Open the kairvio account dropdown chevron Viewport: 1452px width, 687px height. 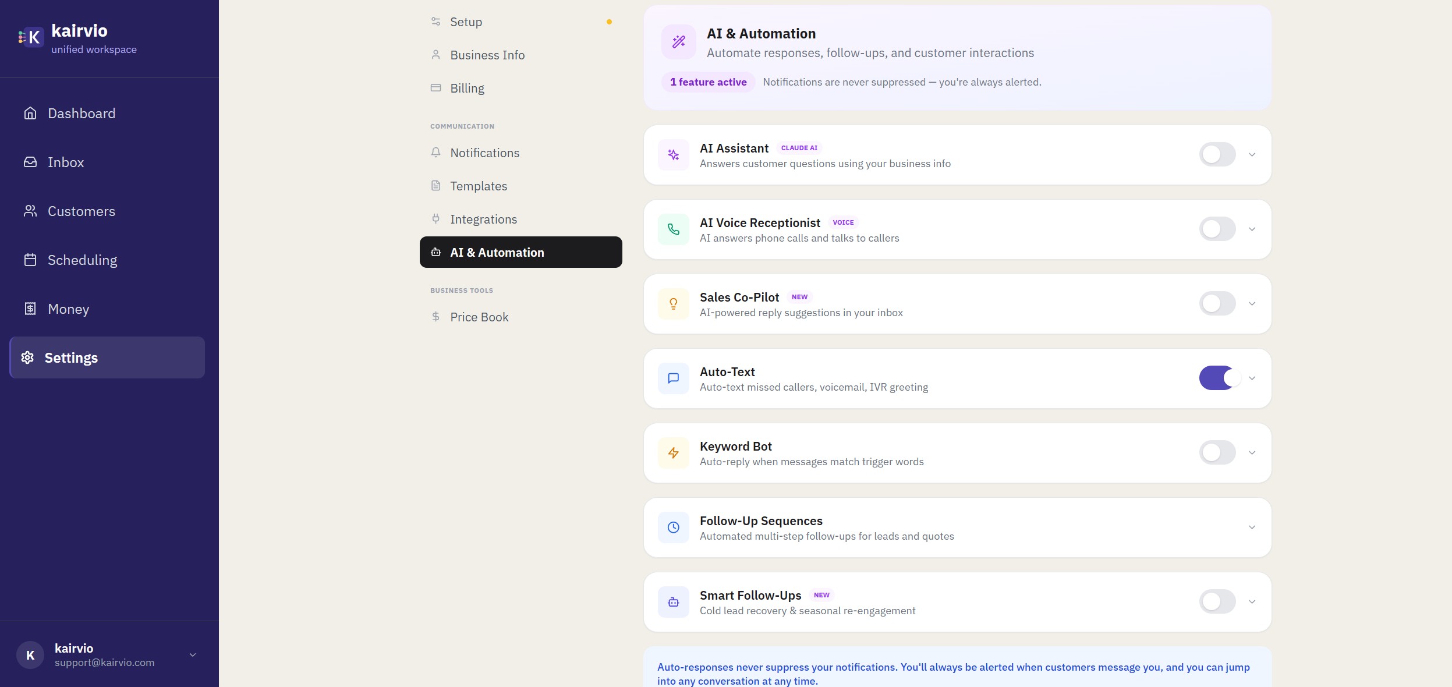point(193,655)
